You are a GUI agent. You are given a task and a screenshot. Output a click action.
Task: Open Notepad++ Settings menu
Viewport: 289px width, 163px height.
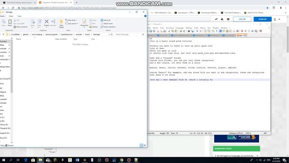[189, 28]
